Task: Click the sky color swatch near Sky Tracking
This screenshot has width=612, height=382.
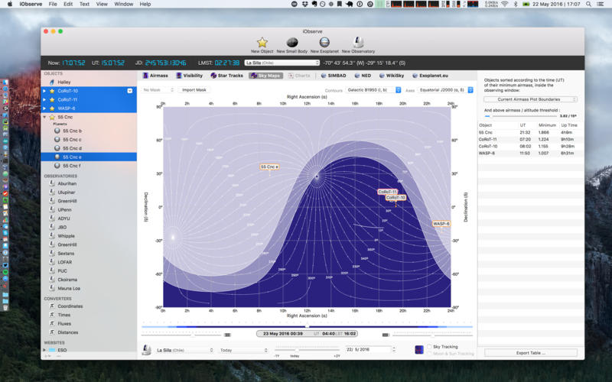Action: click(x=419, y=350)
